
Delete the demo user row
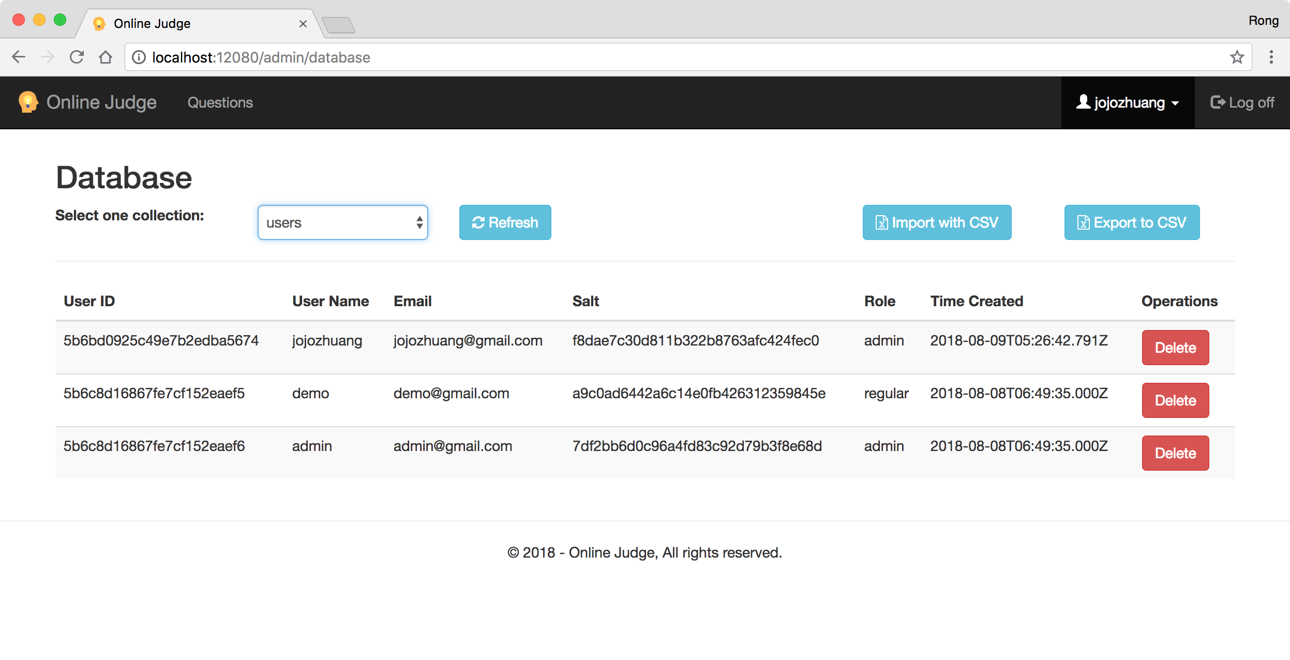1176,400
